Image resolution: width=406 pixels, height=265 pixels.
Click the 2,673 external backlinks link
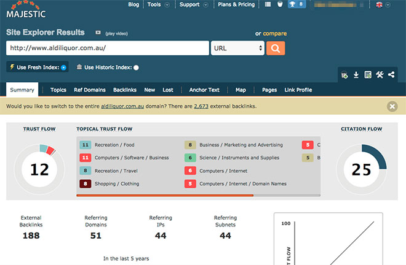click(x=201, y=106)
